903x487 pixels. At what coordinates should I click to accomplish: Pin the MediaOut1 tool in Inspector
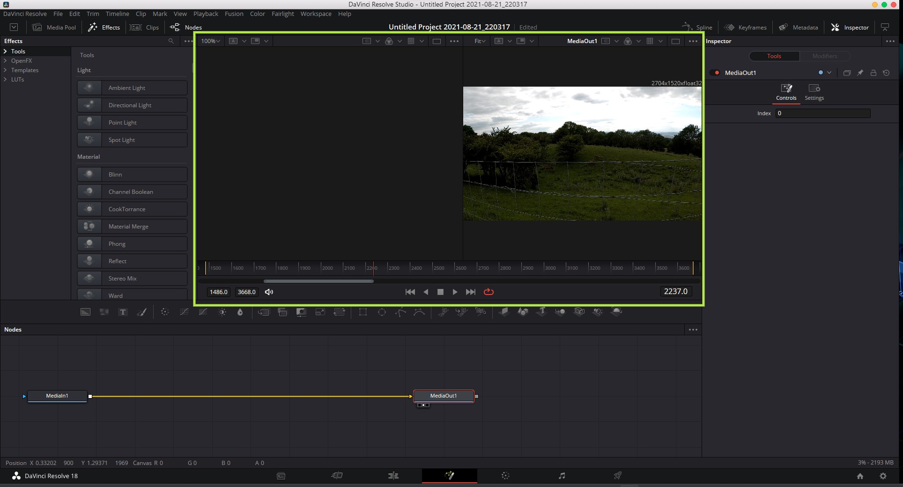click(x=860, y=73)
